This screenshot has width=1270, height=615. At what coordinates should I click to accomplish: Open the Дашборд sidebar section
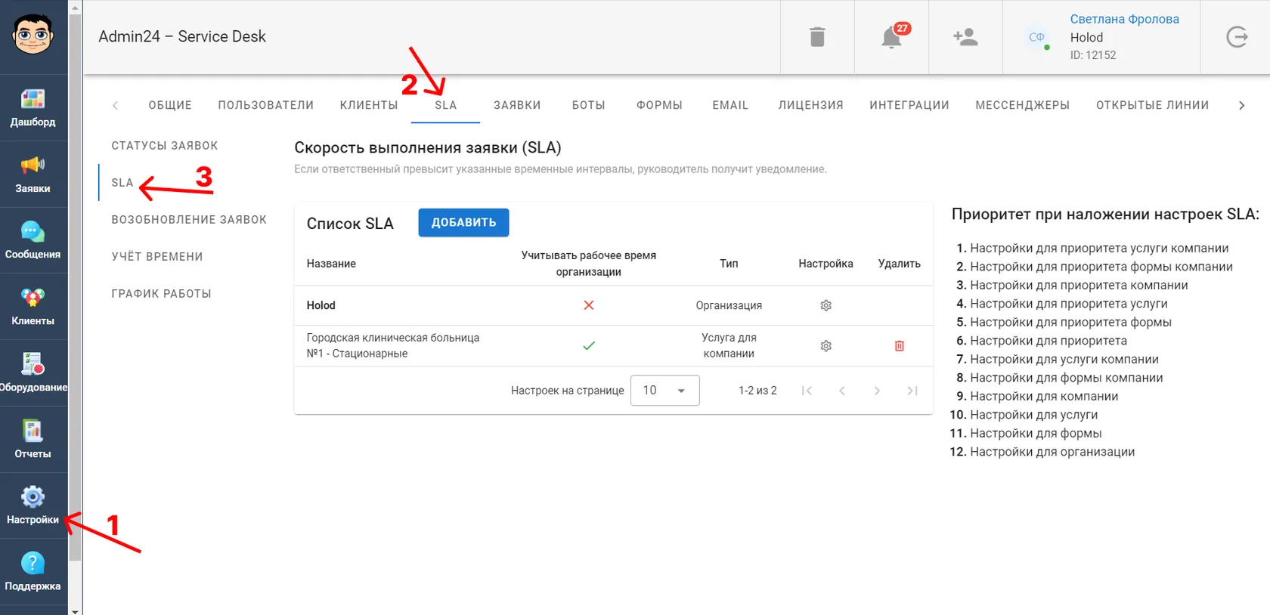(33, 107)
